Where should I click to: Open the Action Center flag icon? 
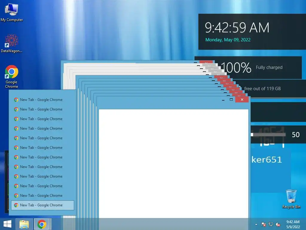click(x=264, y=224)
